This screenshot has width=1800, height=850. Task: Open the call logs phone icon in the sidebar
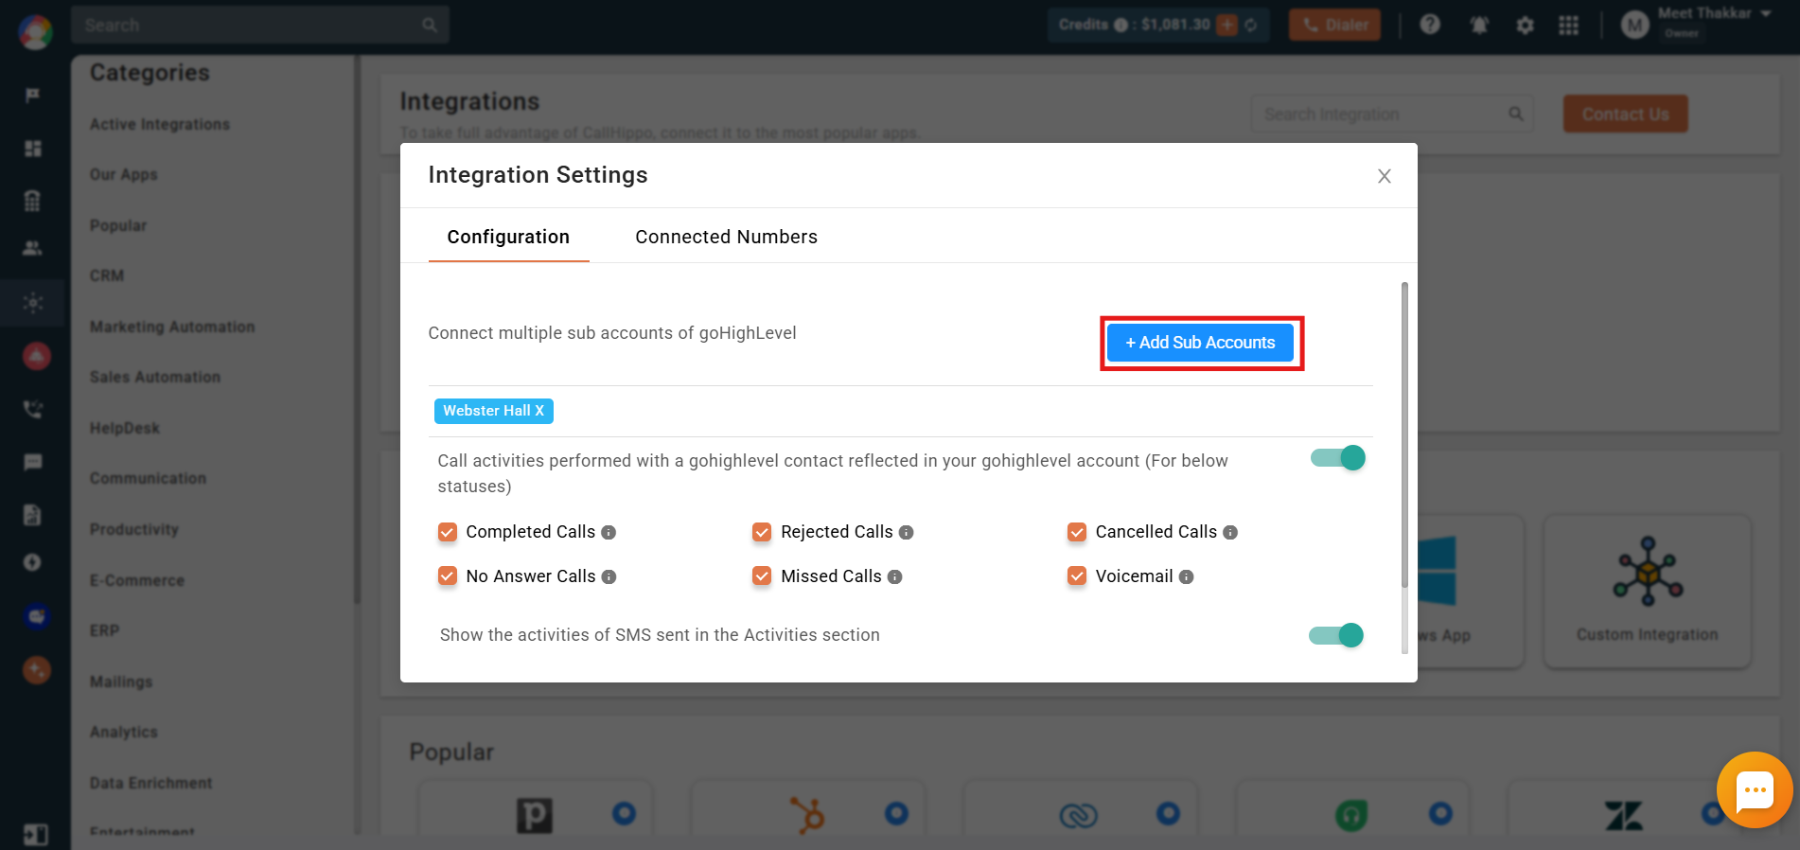33,409
